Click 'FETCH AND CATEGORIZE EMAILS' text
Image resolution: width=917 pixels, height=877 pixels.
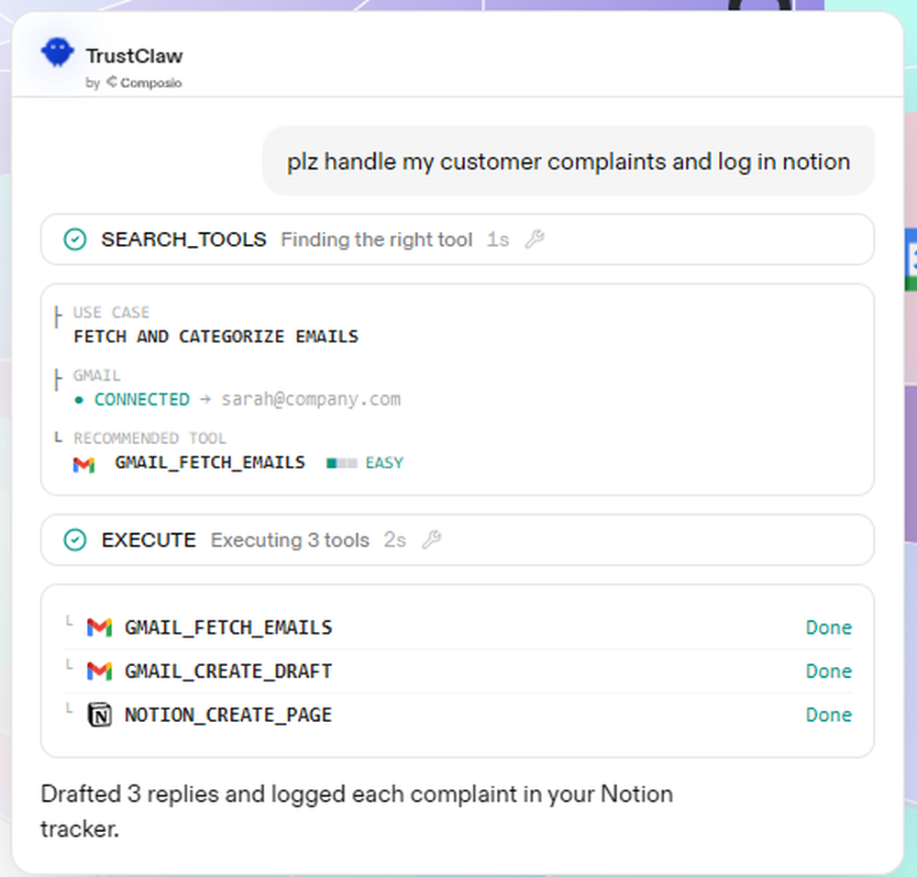pyautogui.click(x=215, y=337)
